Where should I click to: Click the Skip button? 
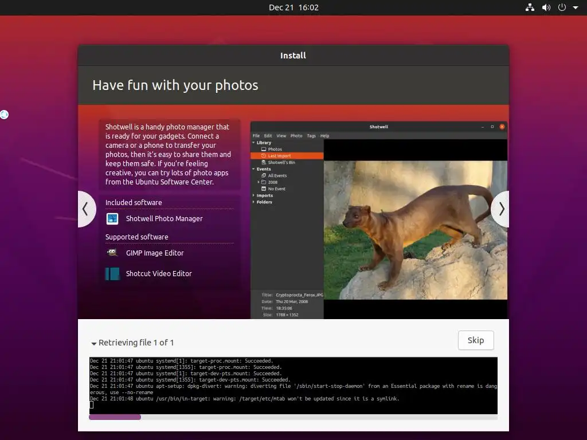coord(476,340)
